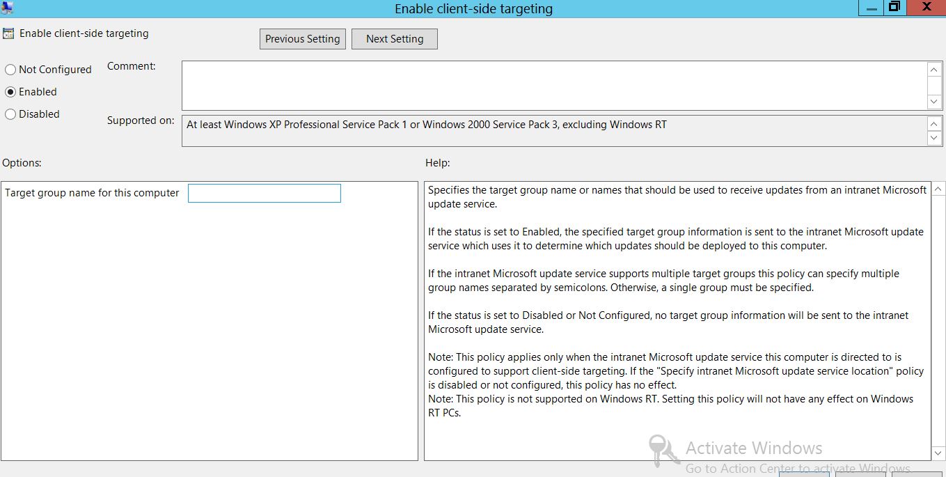Restore down the policy dialog window

coord(894,7)
